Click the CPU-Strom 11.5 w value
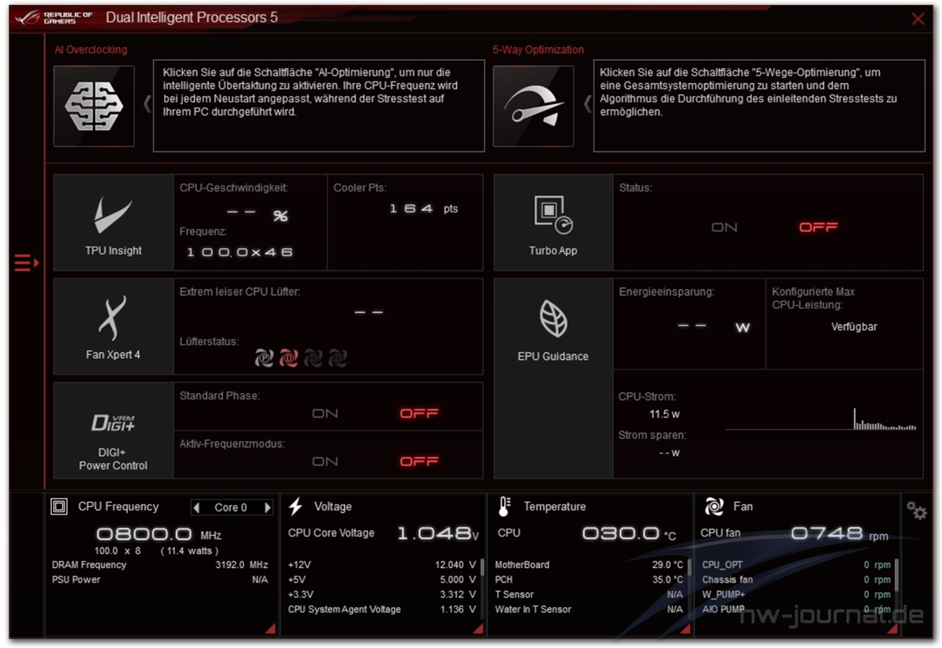 pos(664,413)
